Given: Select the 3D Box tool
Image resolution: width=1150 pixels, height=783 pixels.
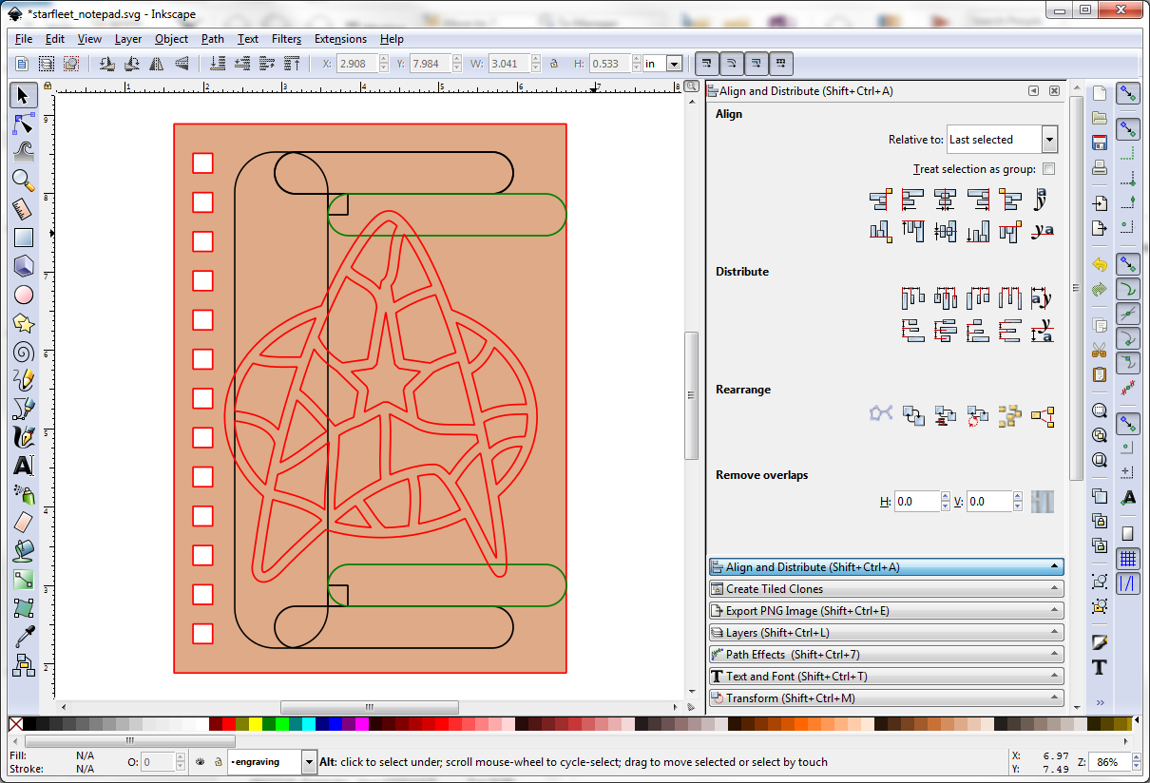Looking at the screenshot, I should coord(24,266).
